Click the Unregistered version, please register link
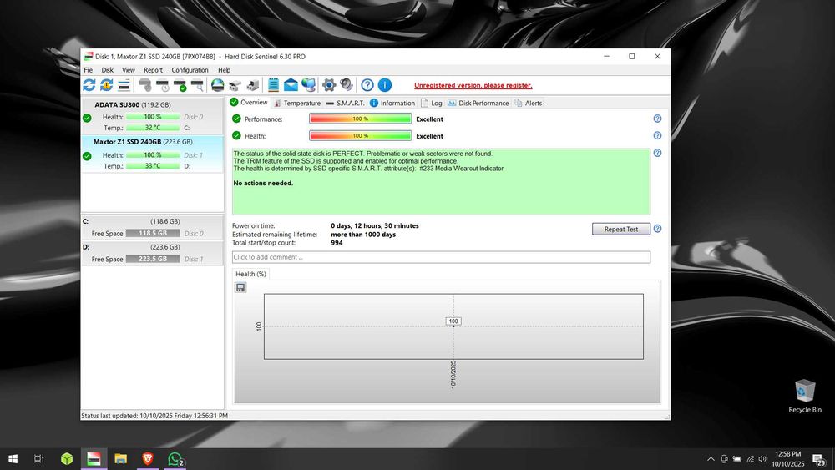Image resolution: width=835 pixels, height=470 pixels. (x=473, y=85)
